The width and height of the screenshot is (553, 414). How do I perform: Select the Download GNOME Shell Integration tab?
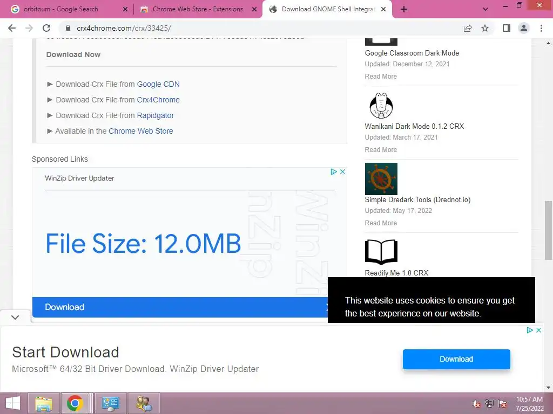(328, 9)
